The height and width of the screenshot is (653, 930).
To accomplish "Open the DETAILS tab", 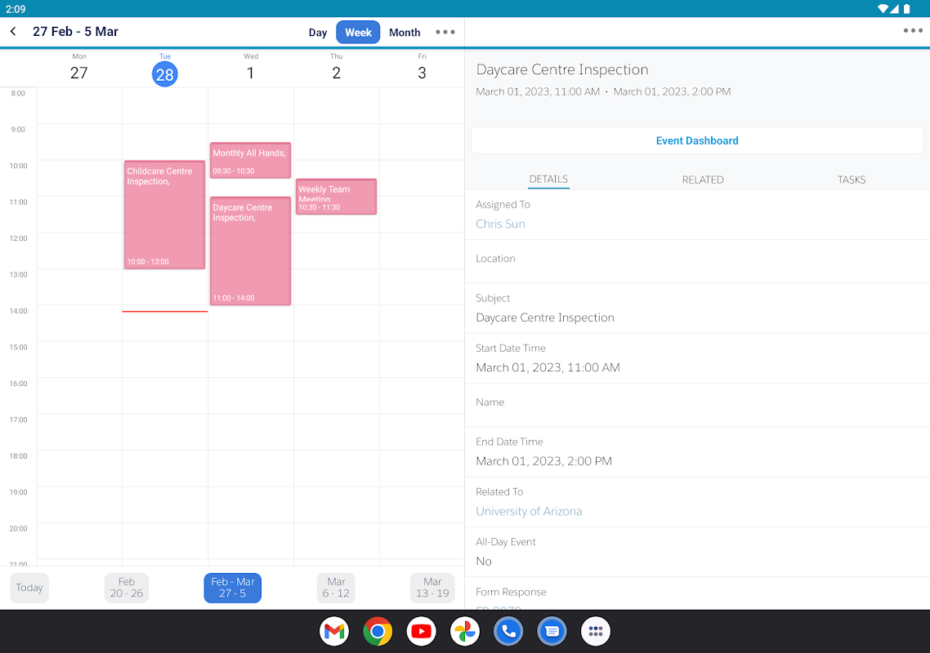I will [x=548, y=179].
